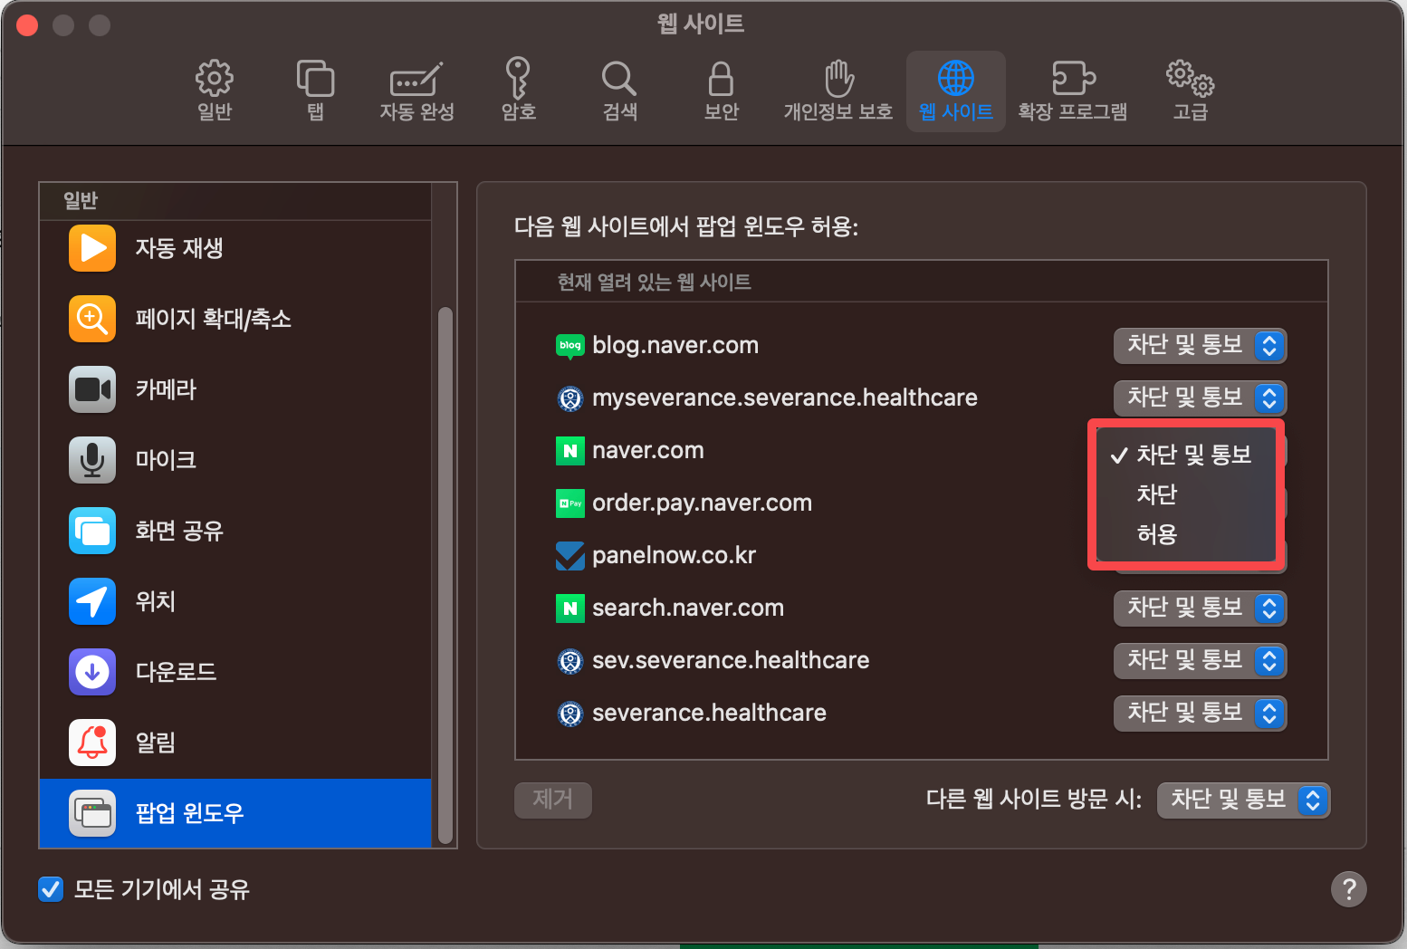Select 카메라 label in the sidebar

point(166,389)
